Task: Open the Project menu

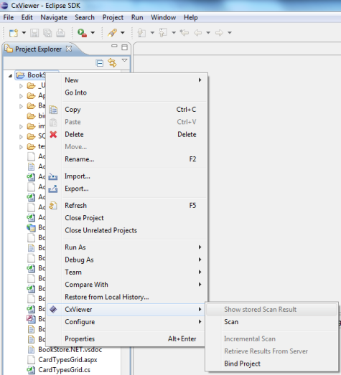Action: pyautogui.click(x=113, y=17)
